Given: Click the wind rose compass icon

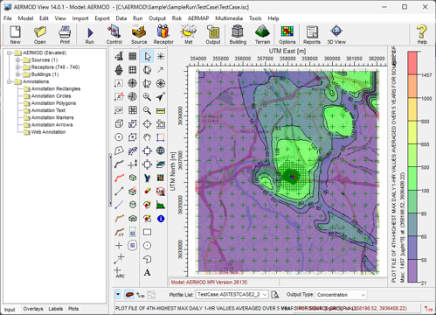Looking at the screenshot, I should coord(161,83).
